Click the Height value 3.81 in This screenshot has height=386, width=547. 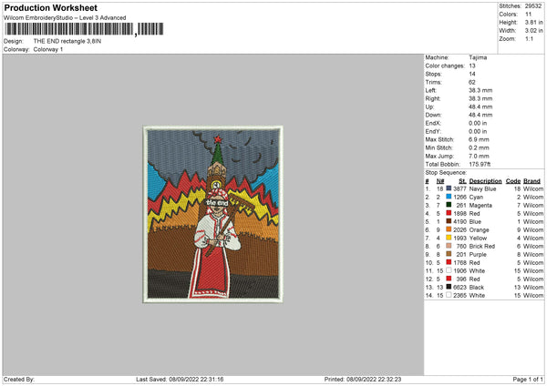coord(533,22)
